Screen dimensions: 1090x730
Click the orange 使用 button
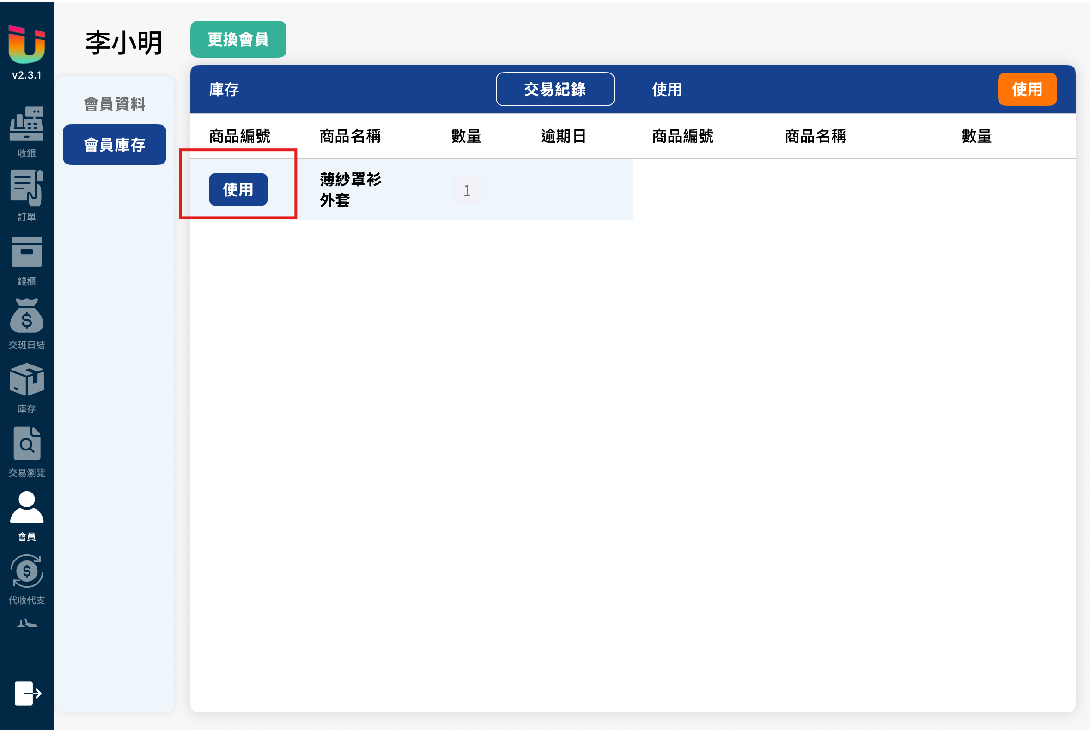pos(1027,89)
